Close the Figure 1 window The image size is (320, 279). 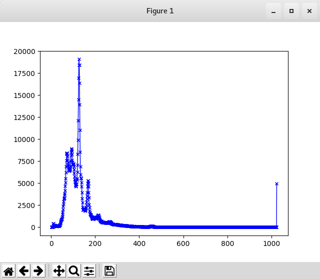pyautogui.click(x=309, y=11)
